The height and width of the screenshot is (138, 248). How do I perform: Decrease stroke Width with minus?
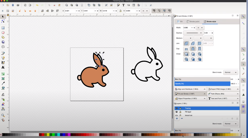192,28
